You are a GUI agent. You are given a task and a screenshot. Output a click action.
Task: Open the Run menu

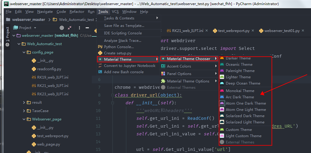coord(91,12)
